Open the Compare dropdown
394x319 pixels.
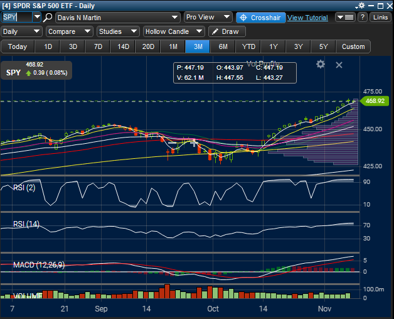coord(70,31)
